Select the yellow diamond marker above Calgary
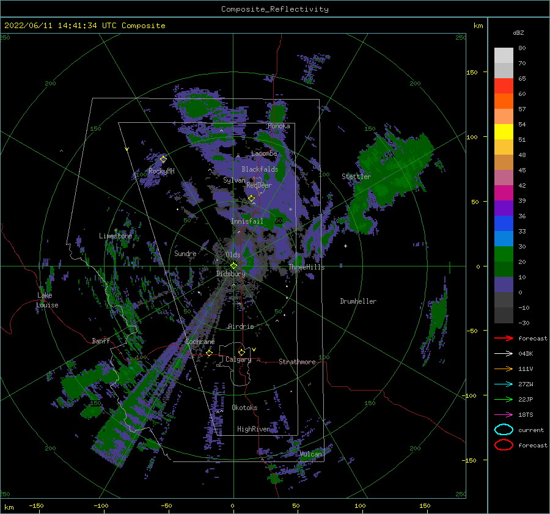Viewport: 550px width, 514px height. coord(241,352)
